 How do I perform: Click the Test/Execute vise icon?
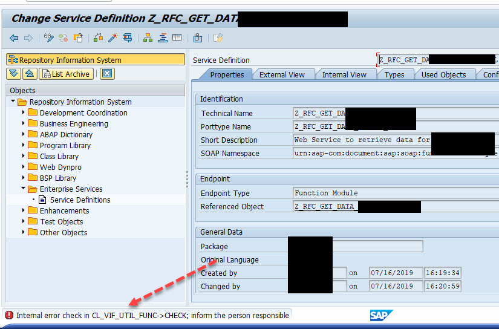click(x=128, y=38)
